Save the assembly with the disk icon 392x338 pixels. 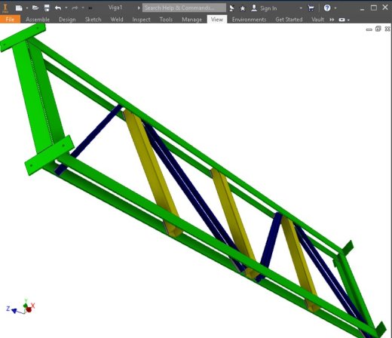tap(47, 8)
